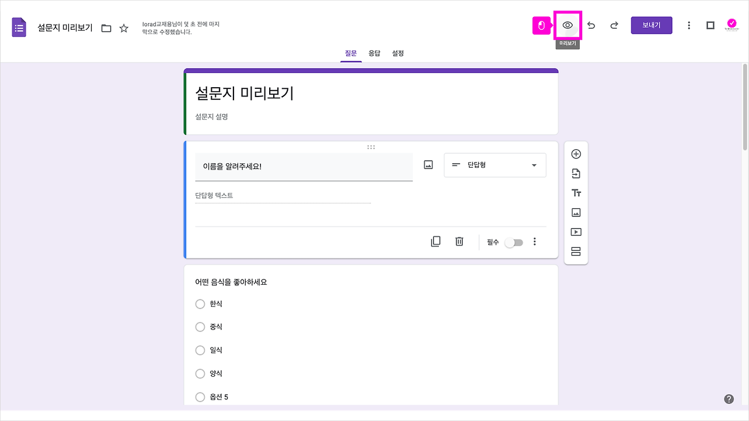The height and width of the screenshot is (421, 749).
Task: Enable the 필수 required toggle
Action: [514, 241]
